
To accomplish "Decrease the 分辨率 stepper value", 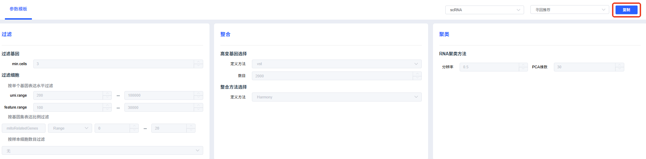I will [x=523, y=69].
